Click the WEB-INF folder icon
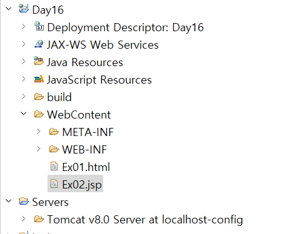 click(x=54, y=149)
